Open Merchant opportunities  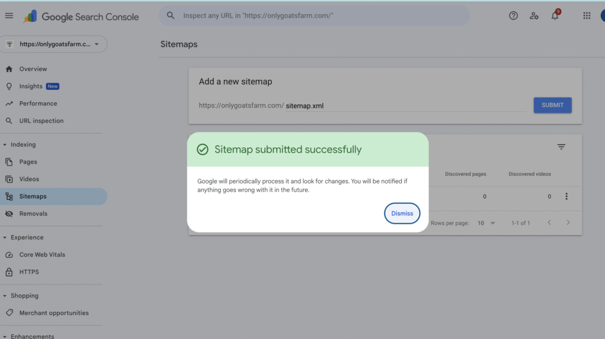tap(53, 313)
